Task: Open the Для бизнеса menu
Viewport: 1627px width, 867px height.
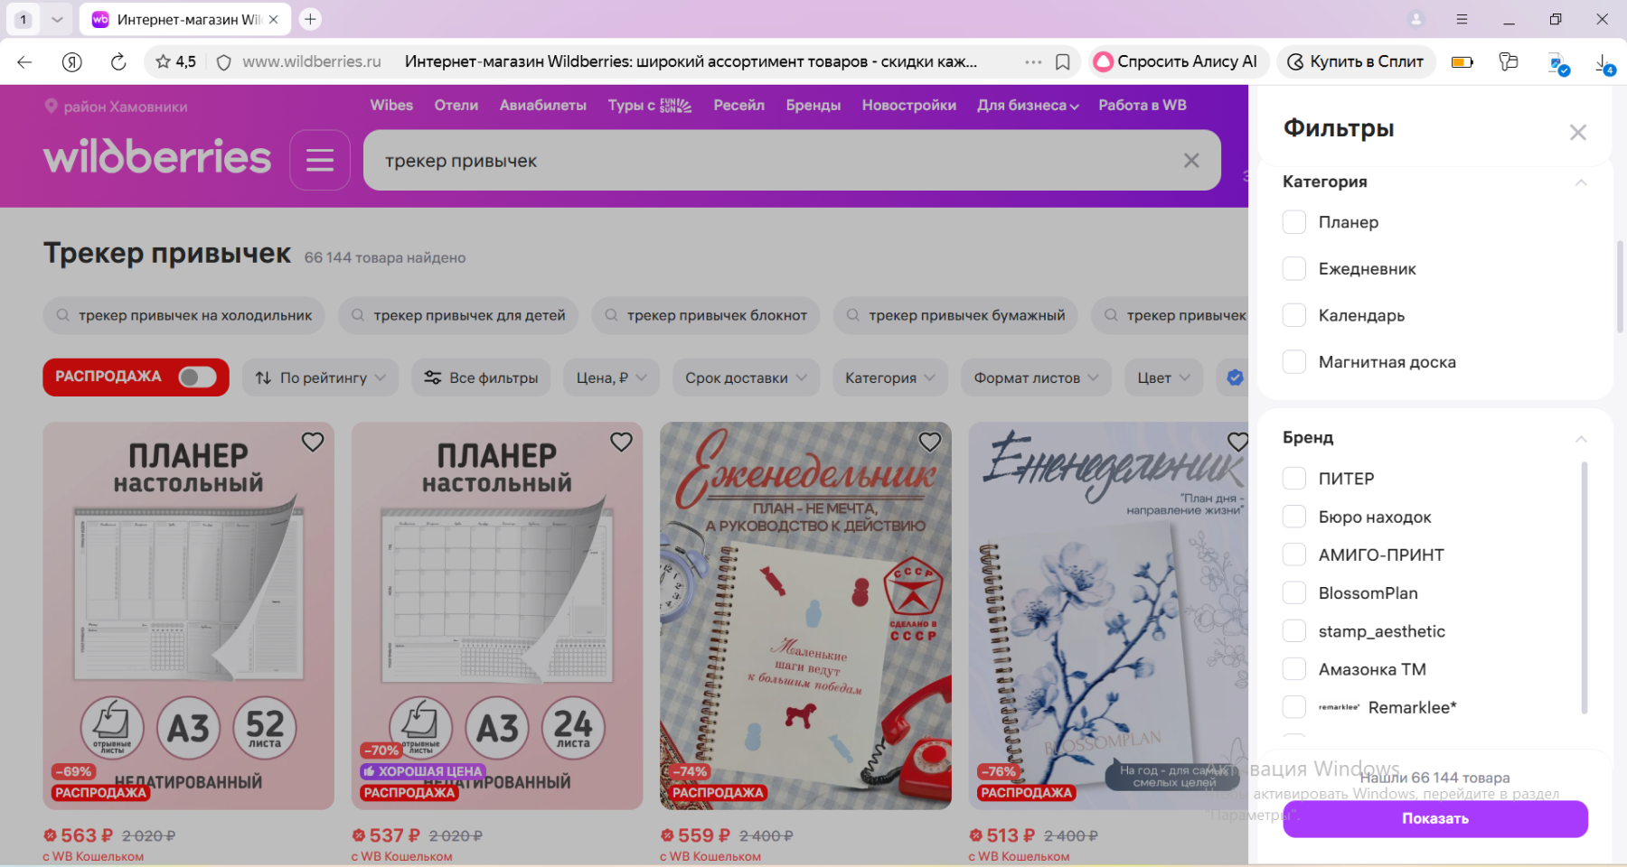Action: 1028,106
